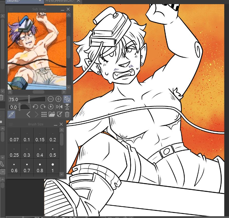Toggle auto eyedropper in Sub View
The width and height of the screenshot is (229, 218).
pos(11,115)
